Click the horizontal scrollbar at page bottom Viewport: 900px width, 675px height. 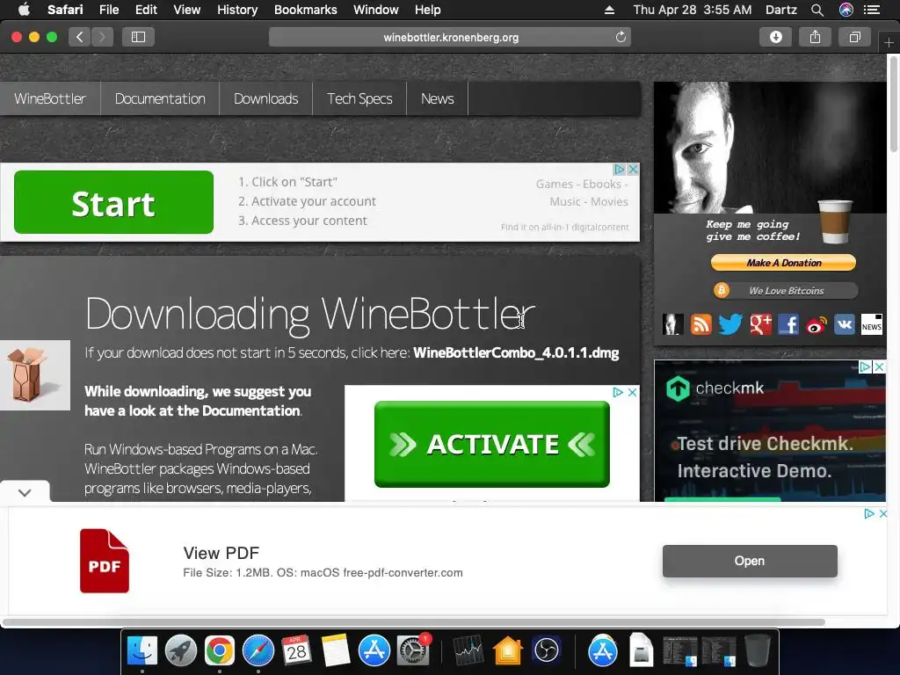tap(413, 622)
